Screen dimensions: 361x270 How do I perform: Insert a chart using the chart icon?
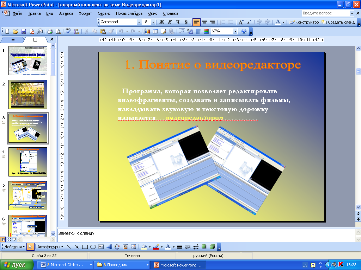[147, 31]
